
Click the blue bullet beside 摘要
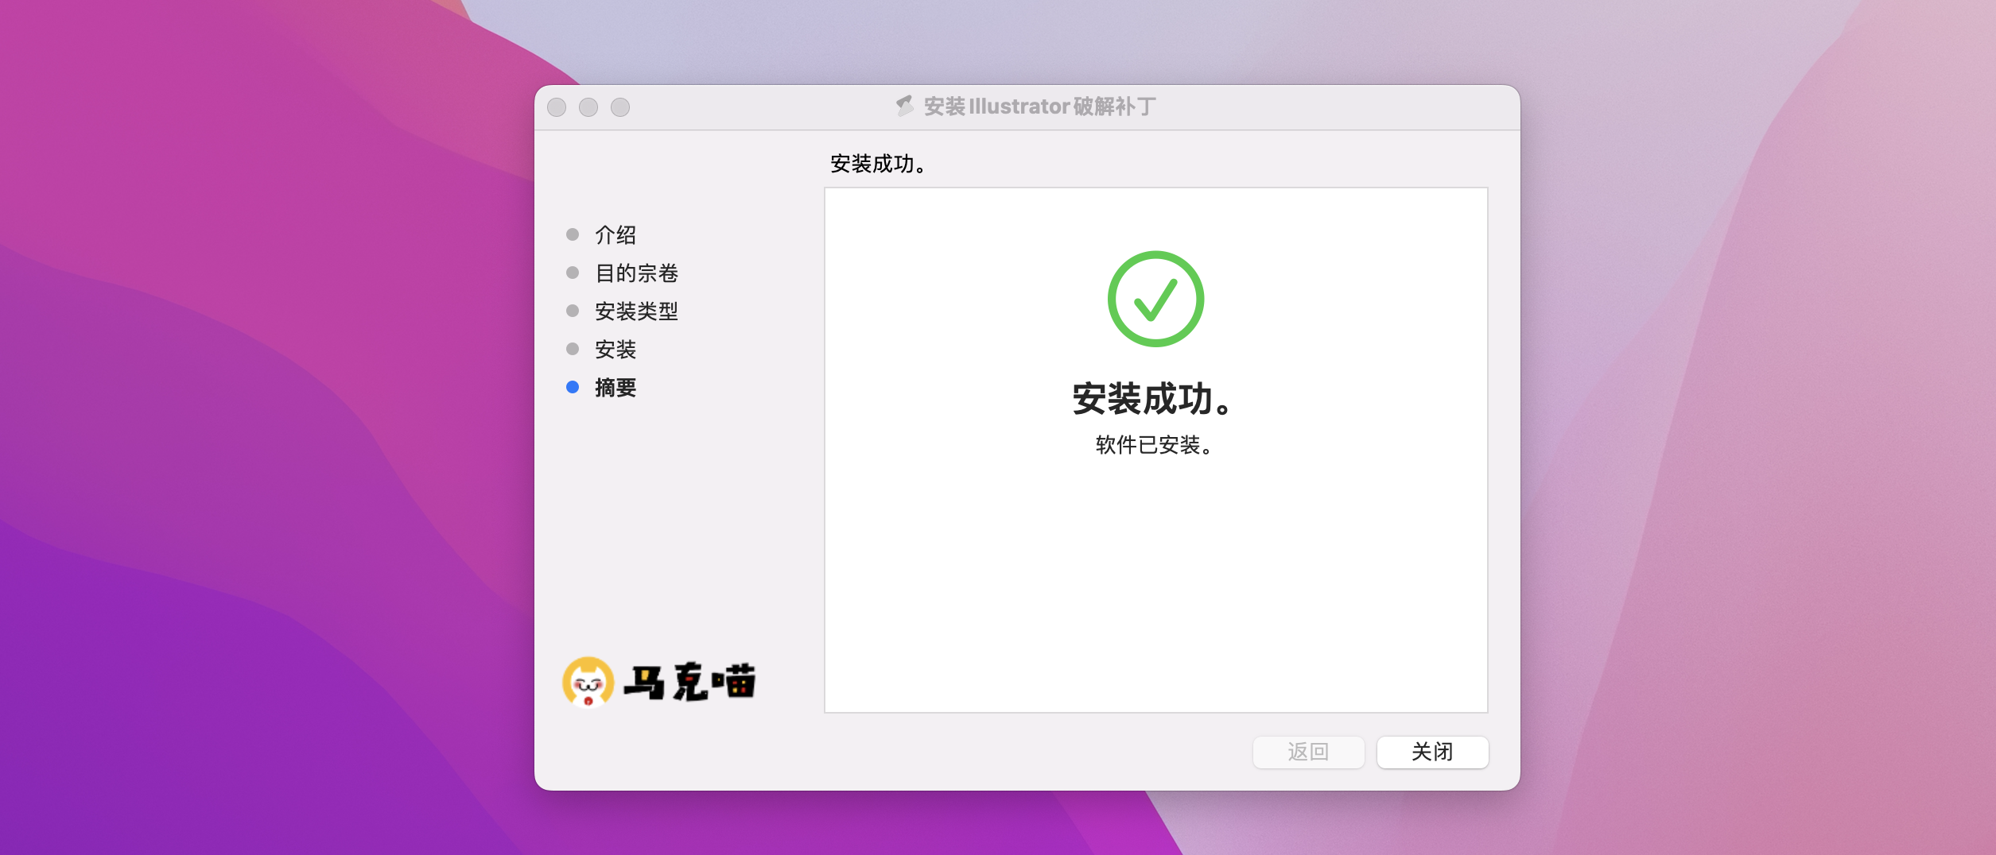click(x=573, y=387)
